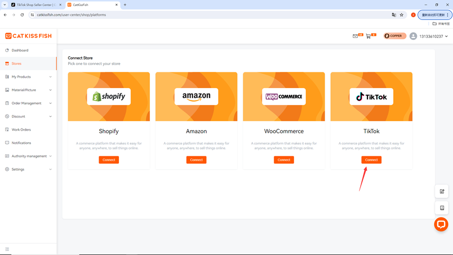Viewport: 453px width, 255px height.
Task: Expand the My Products submenu
Action: (28, 77)
